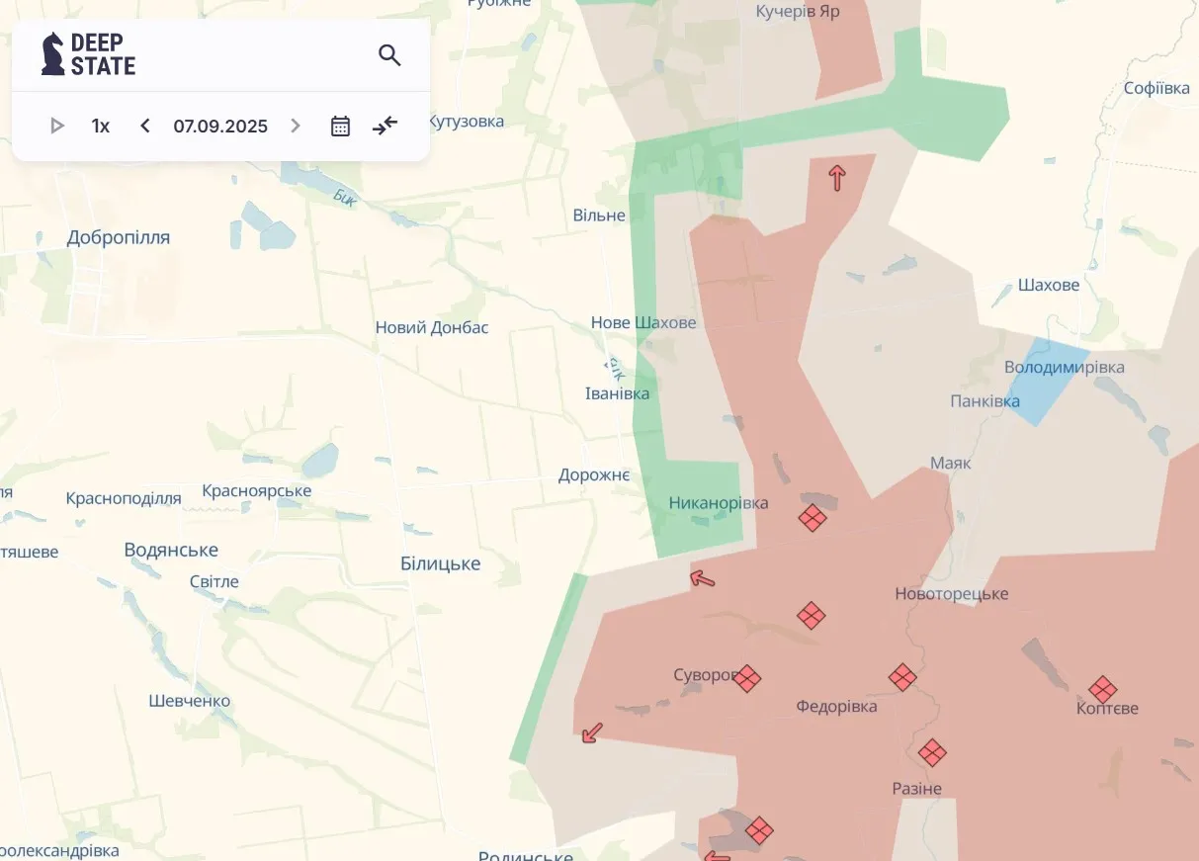Click the date 07.09.2025 field
This screenshot has height=861, width=1199.
(220, 126)
